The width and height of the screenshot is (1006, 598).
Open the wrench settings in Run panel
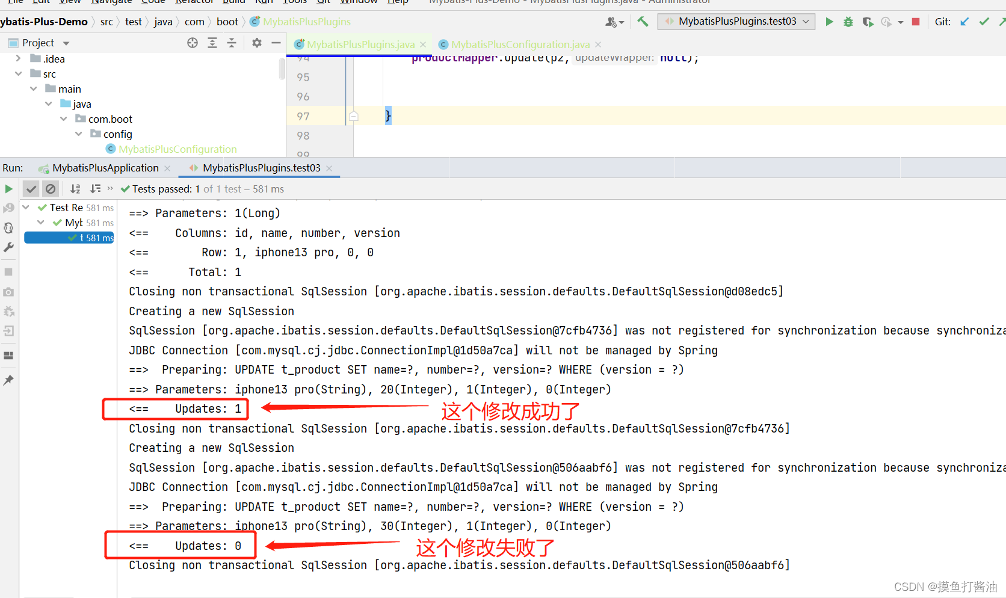pos(8,247)
